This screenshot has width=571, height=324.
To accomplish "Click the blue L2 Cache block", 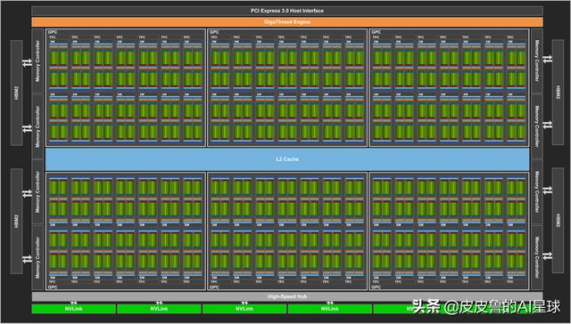I will 287,159.
